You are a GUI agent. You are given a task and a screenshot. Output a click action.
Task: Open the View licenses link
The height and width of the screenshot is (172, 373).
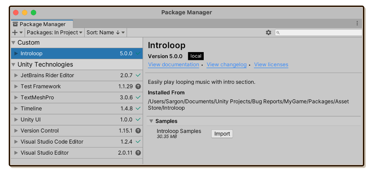coord(271,65)
